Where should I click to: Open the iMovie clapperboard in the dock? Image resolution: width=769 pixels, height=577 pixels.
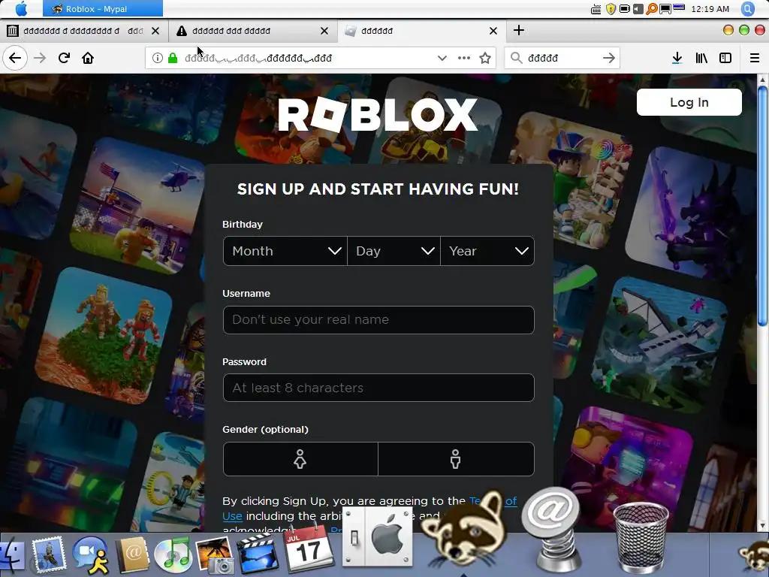tap(257, 554)
